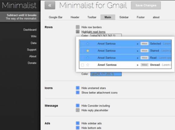The image size is (175, 130).
Task: Open the Wiki sidebar link
Action: (x=33, y=36)
